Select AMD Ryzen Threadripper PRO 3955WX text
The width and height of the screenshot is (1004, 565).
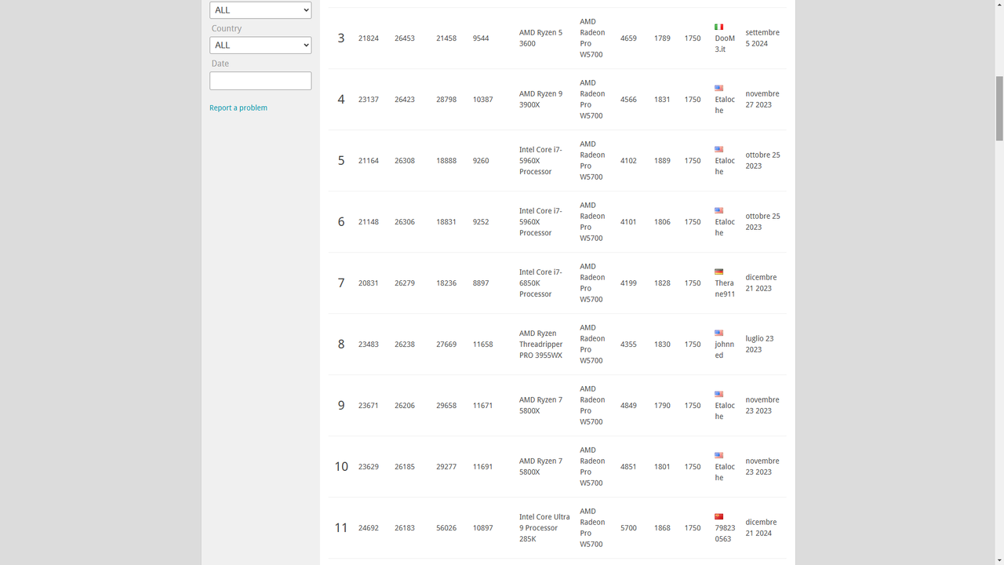click(540, 344)
